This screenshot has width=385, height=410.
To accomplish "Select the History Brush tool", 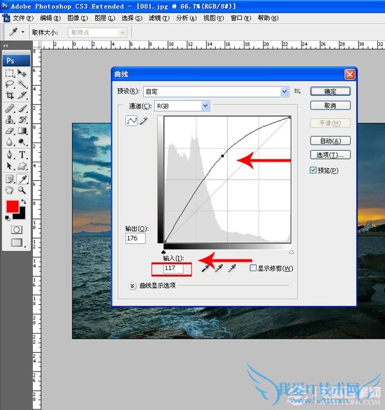I will coord(22,119).
